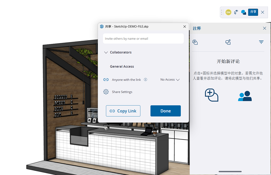271x175 pixels.
Task: Open the No Access dropdown
Action: pos(170,80)
